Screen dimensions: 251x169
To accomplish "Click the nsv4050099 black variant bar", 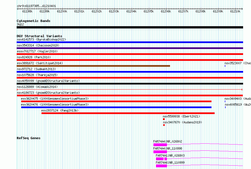I will pos(130,84).
